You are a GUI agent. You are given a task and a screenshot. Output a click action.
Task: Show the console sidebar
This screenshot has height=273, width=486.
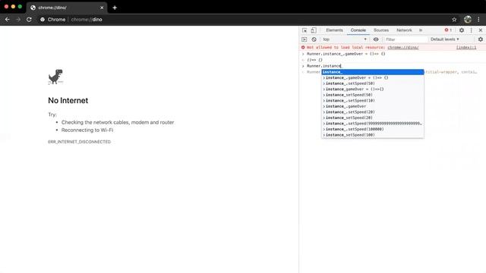[x=305, y=39]
